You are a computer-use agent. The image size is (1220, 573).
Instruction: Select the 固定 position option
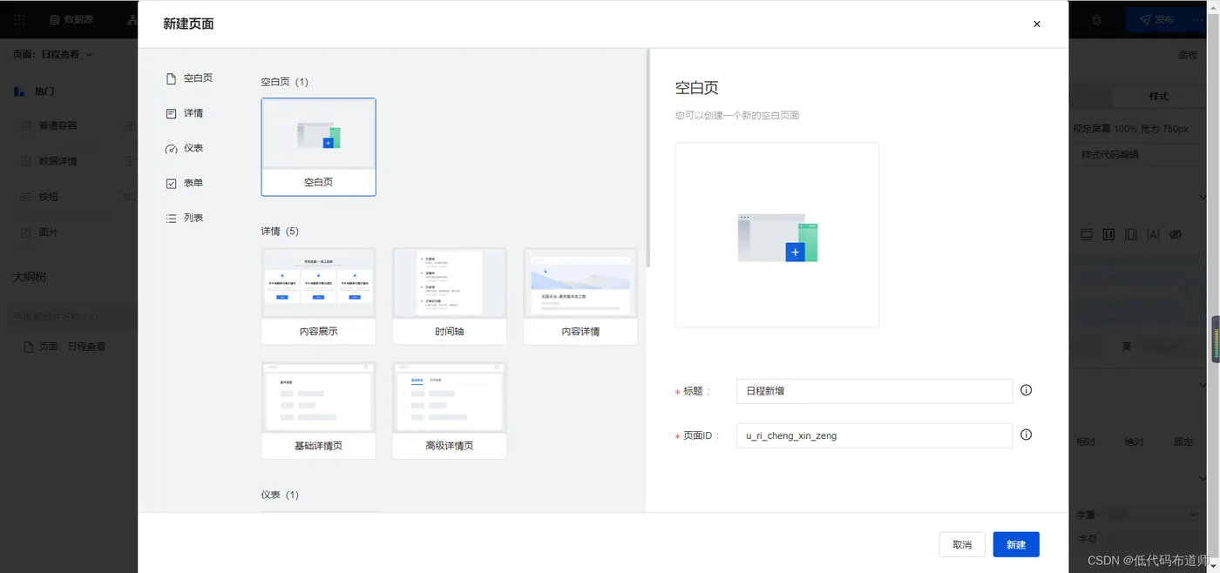(1183, 442)
